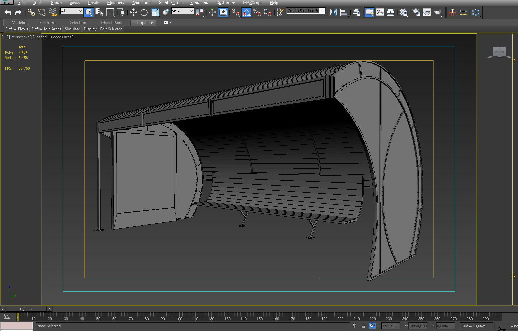Image resolution: width=518 pixels, height=331 pixels.
Task: Toggle Spinner Snap
Action: (x=268, y=12)
